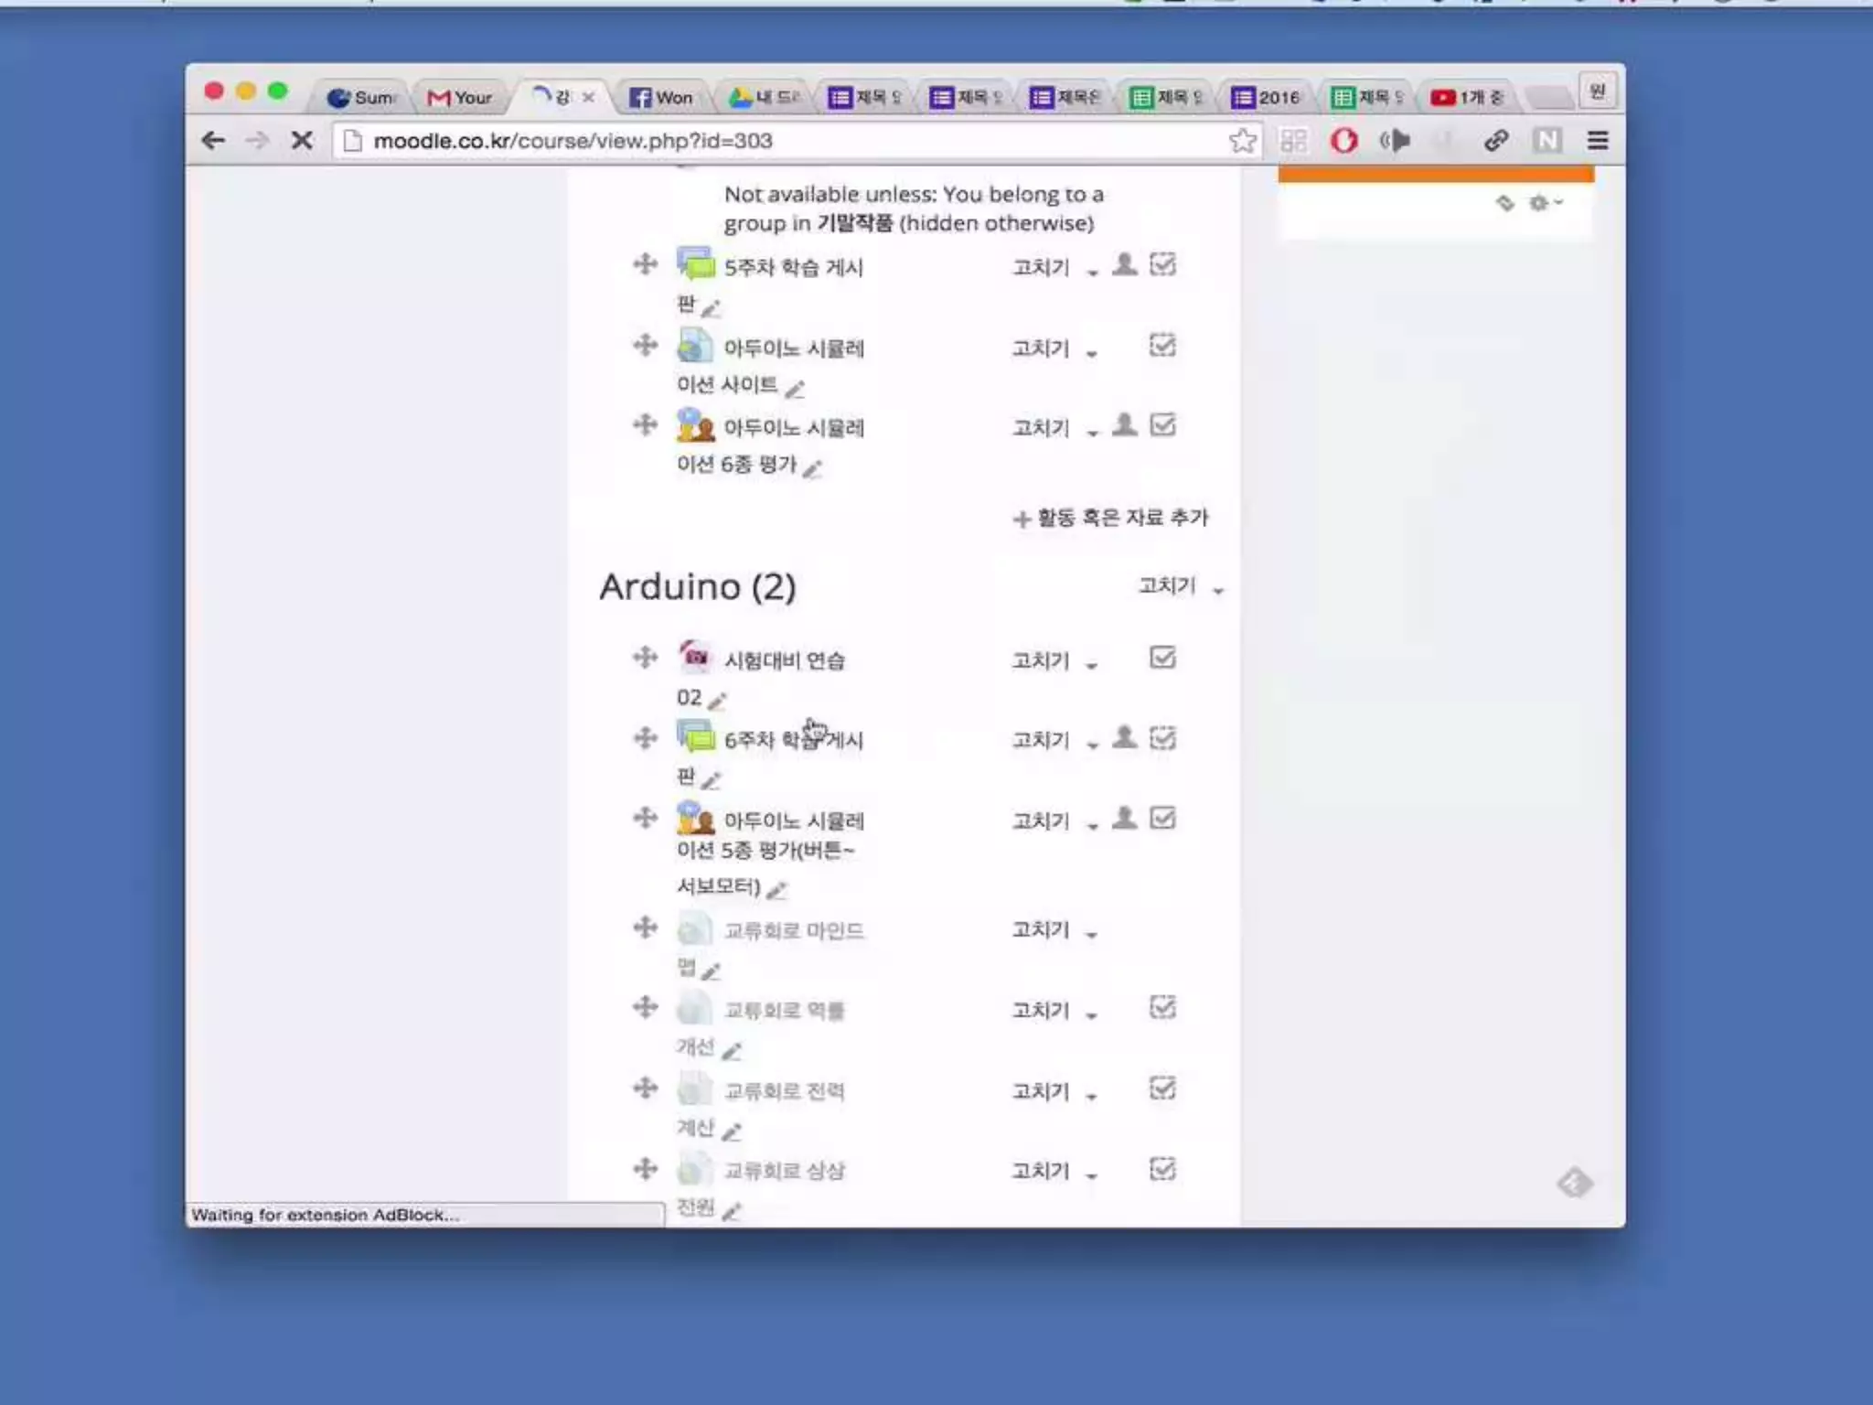Open the Chrome hamburger menu

pos(1597,141)
